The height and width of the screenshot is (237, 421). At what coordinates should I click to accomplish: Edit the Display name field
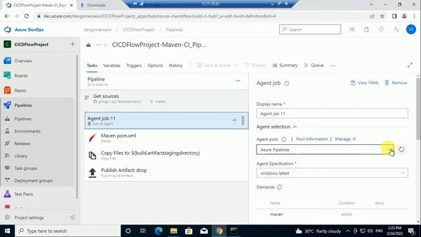[x=332, y=113]
